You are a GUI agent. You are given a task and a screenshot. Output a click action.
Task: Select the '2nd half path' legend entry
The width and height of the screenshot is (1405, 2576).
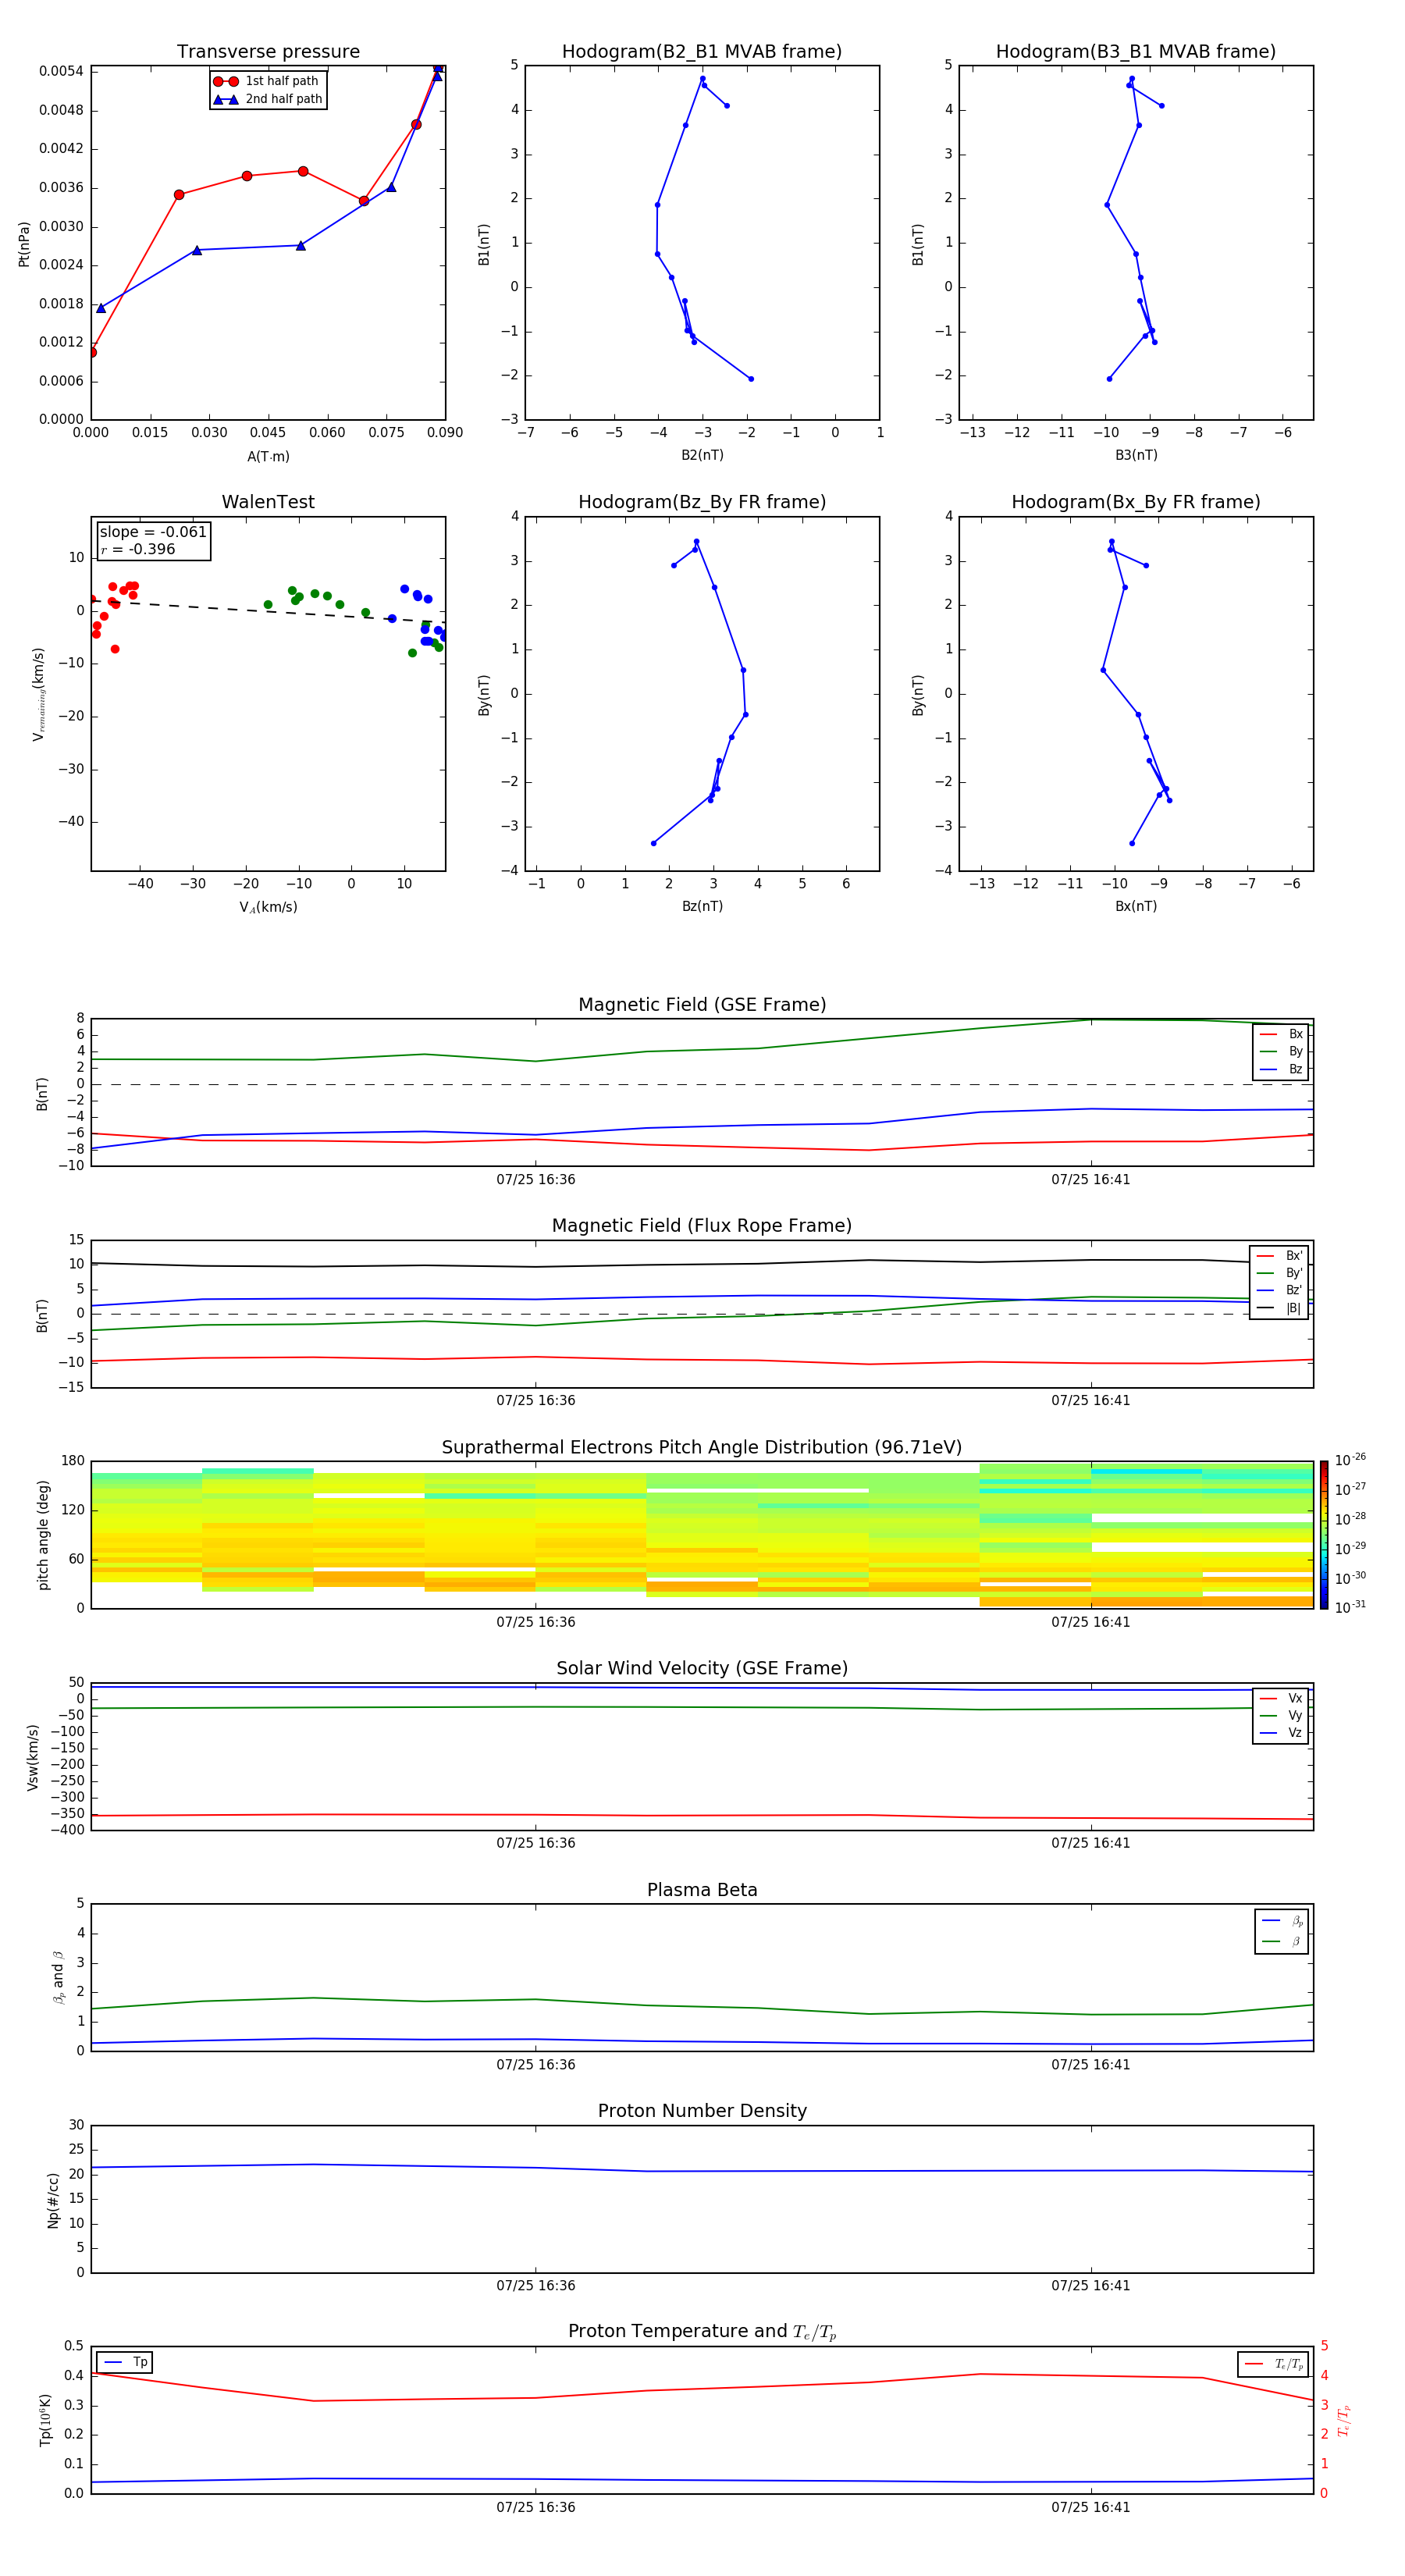click(x=268, y=99)
